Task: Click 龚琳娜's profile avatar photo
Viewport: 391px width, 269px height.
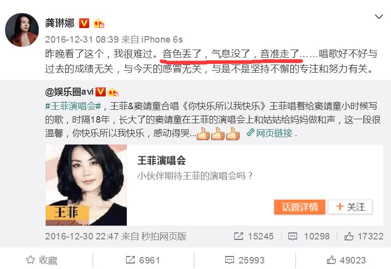Action: point(22,30)
